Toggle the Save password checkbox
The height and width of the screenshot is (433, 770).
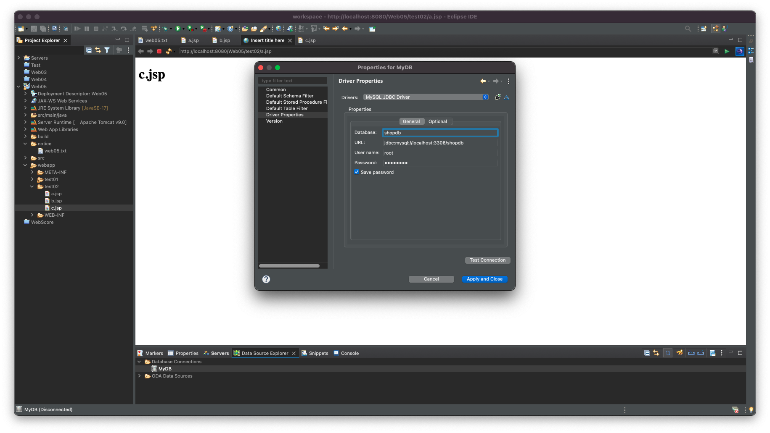pyautogui.click(x=357, y=172)
